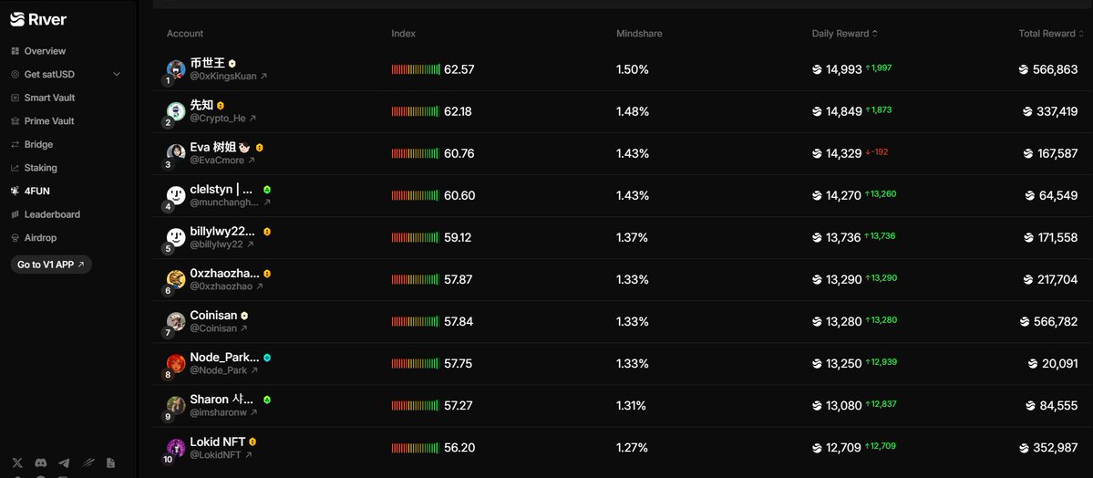Open the docs document icon
This screenshot has height=478, width=1093.
pyautogui.click(x=111, y=462)
